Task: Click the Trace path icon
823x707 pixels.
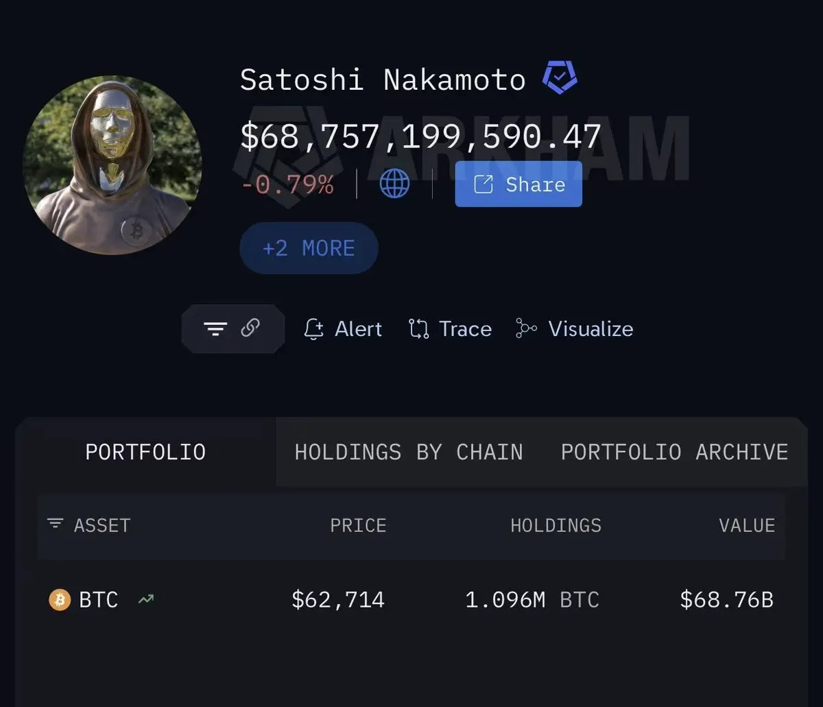Action: point(418,329)
